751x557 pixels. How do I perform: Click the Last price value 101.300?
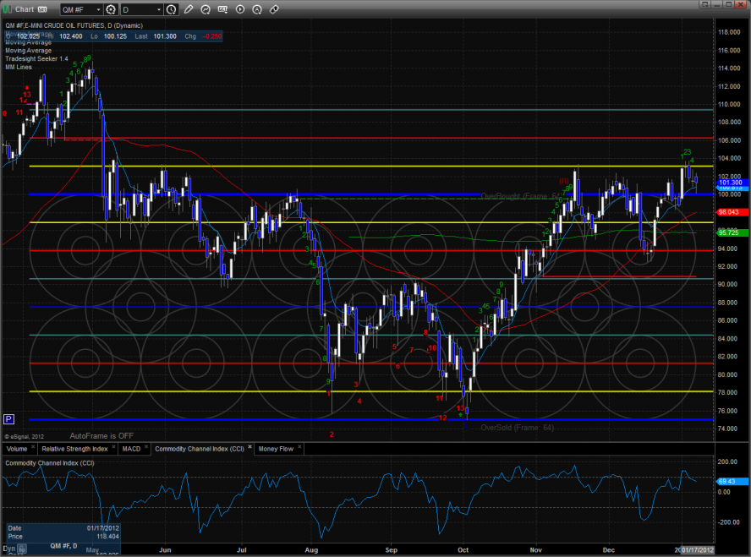165,36
